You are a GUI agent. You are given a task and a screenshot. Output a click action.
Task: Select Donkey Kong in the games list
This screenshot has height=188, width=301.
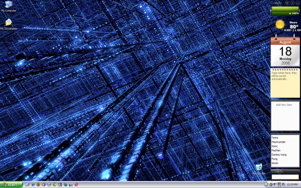coord(279,155)
